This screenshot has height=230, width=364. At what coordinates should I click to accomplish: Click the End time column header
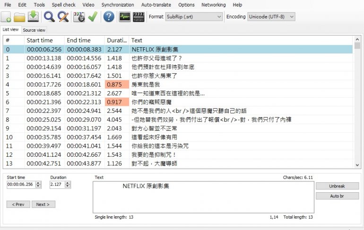tap(84, 40)
